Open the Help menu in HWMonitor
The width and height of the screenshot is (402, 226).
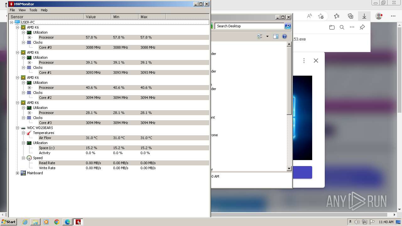pos(44,10)
